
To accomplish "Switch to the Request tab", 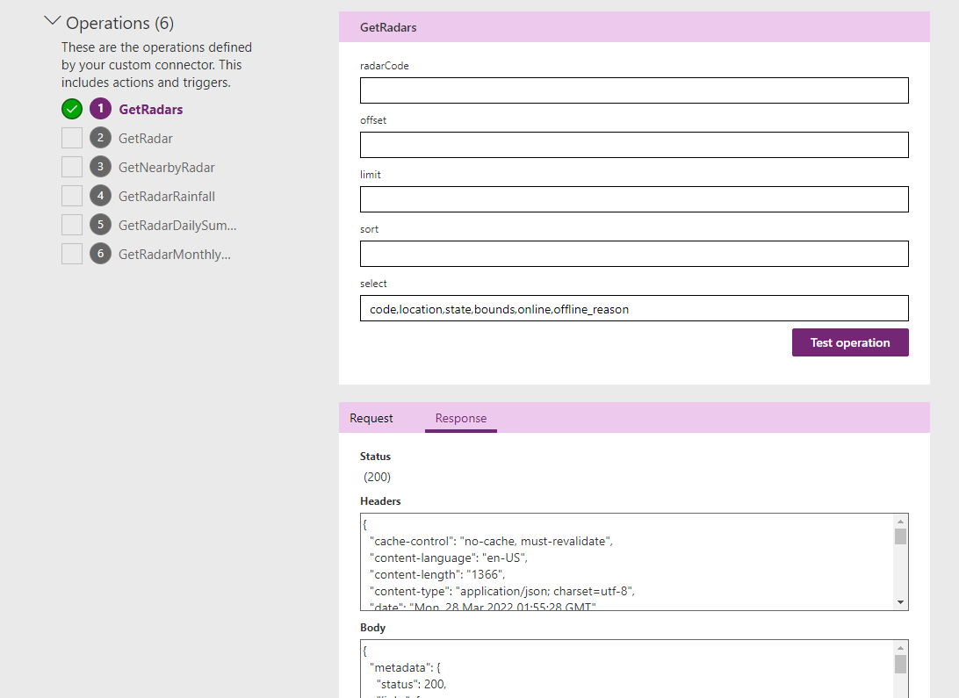I will [371, 418].
